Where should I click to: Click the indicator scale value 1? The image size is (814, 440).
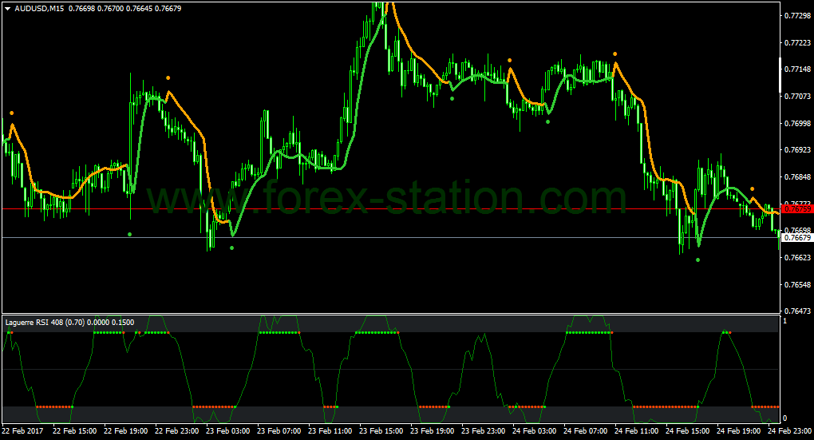click(x=785, y=321)
